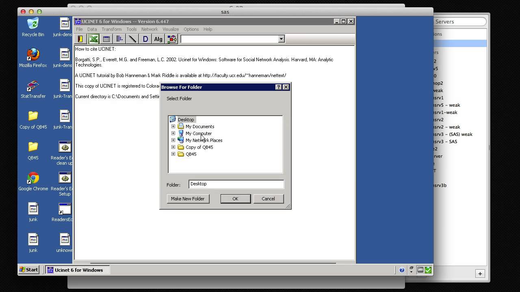Select Desktop in the folder tree
This screenshot has height=292, width=520.
point(186,120)
